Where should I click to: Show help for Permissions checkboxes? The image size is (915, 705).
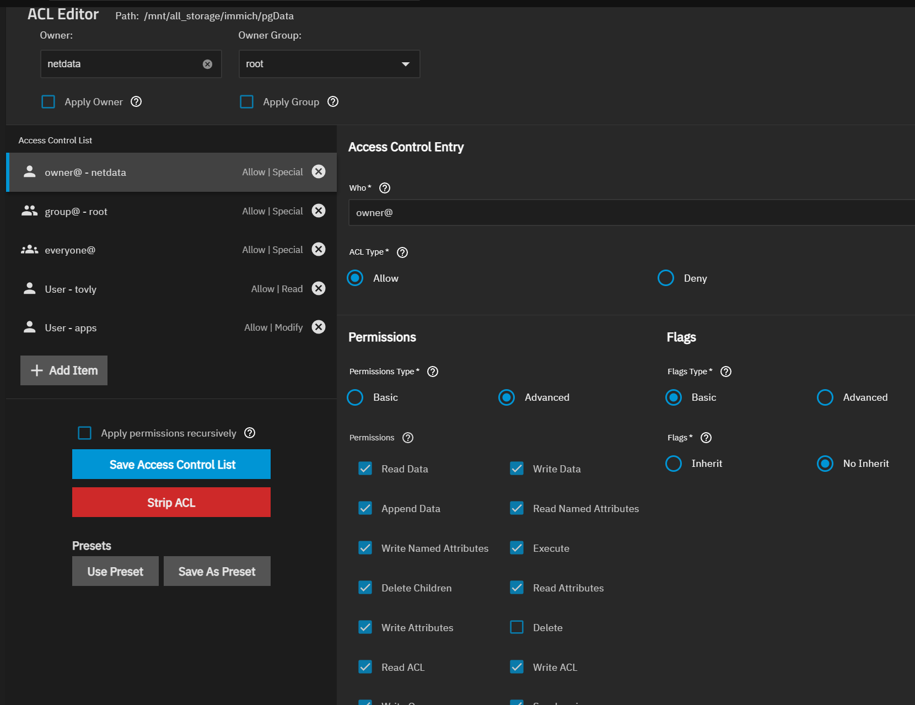pos(408,438)
